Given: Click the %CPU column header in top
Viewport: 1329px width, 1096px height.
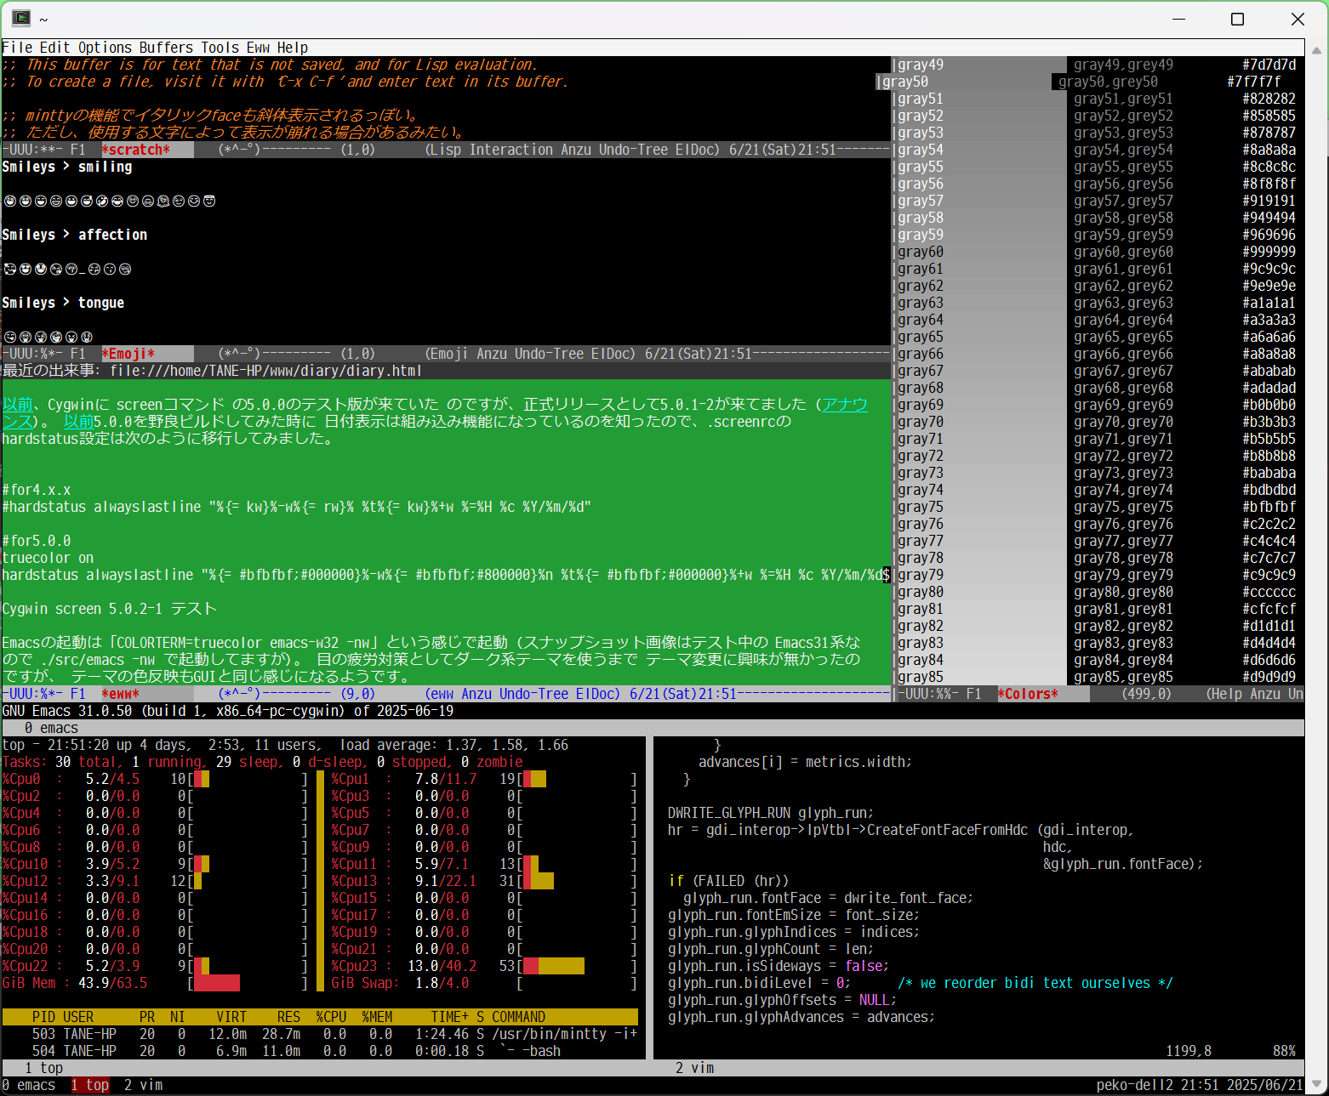Looking at the screenshot, I should tap(331, 1017).
